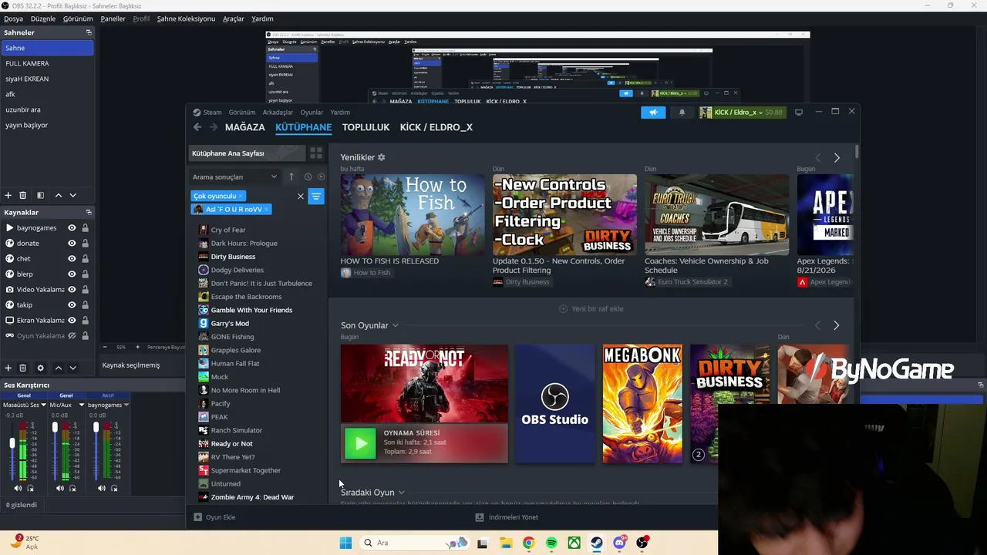Lock the donate source
The width and height of the screenshot is (987, 555).
coord(85,243)
